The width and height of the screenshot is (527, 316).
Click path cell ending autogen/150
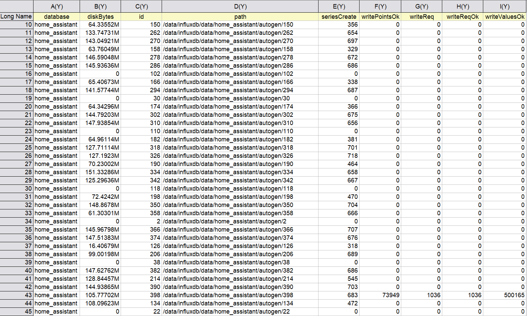(x=240, y=25)
